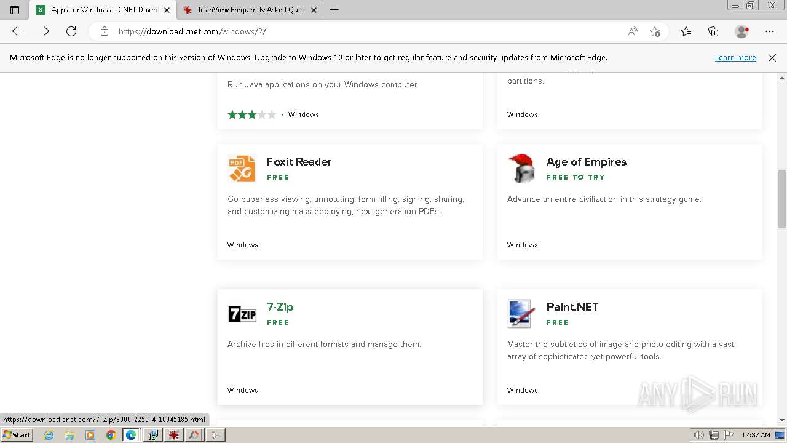Click the 12:37 AM taskbar clock

[756, 435]
